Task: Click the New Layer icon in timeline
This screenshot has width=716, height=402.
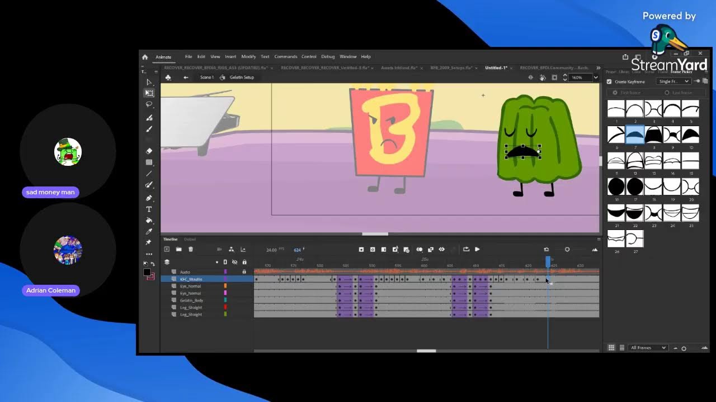Action: (167, 250)
